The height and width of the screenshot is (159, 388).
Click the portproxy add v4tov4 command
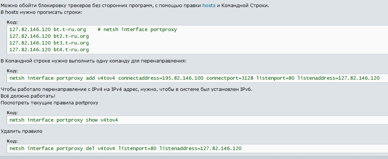click(x=195, y=78)
